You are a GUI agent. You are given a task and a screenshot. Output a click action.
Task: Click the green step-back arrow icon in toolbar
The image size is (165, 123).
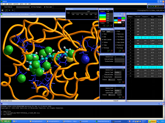pos(9,10)
